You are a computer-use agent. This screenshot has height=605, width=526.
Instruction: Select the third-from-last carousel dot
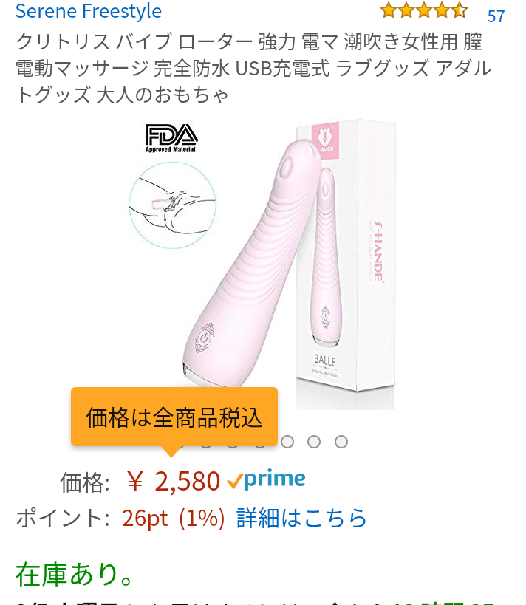point(287,442)
